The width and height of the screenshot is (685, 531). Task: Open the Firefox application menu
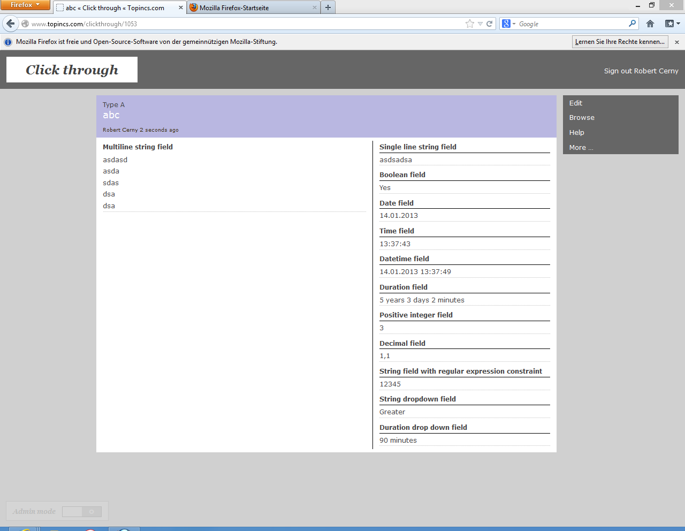point(25,5)
